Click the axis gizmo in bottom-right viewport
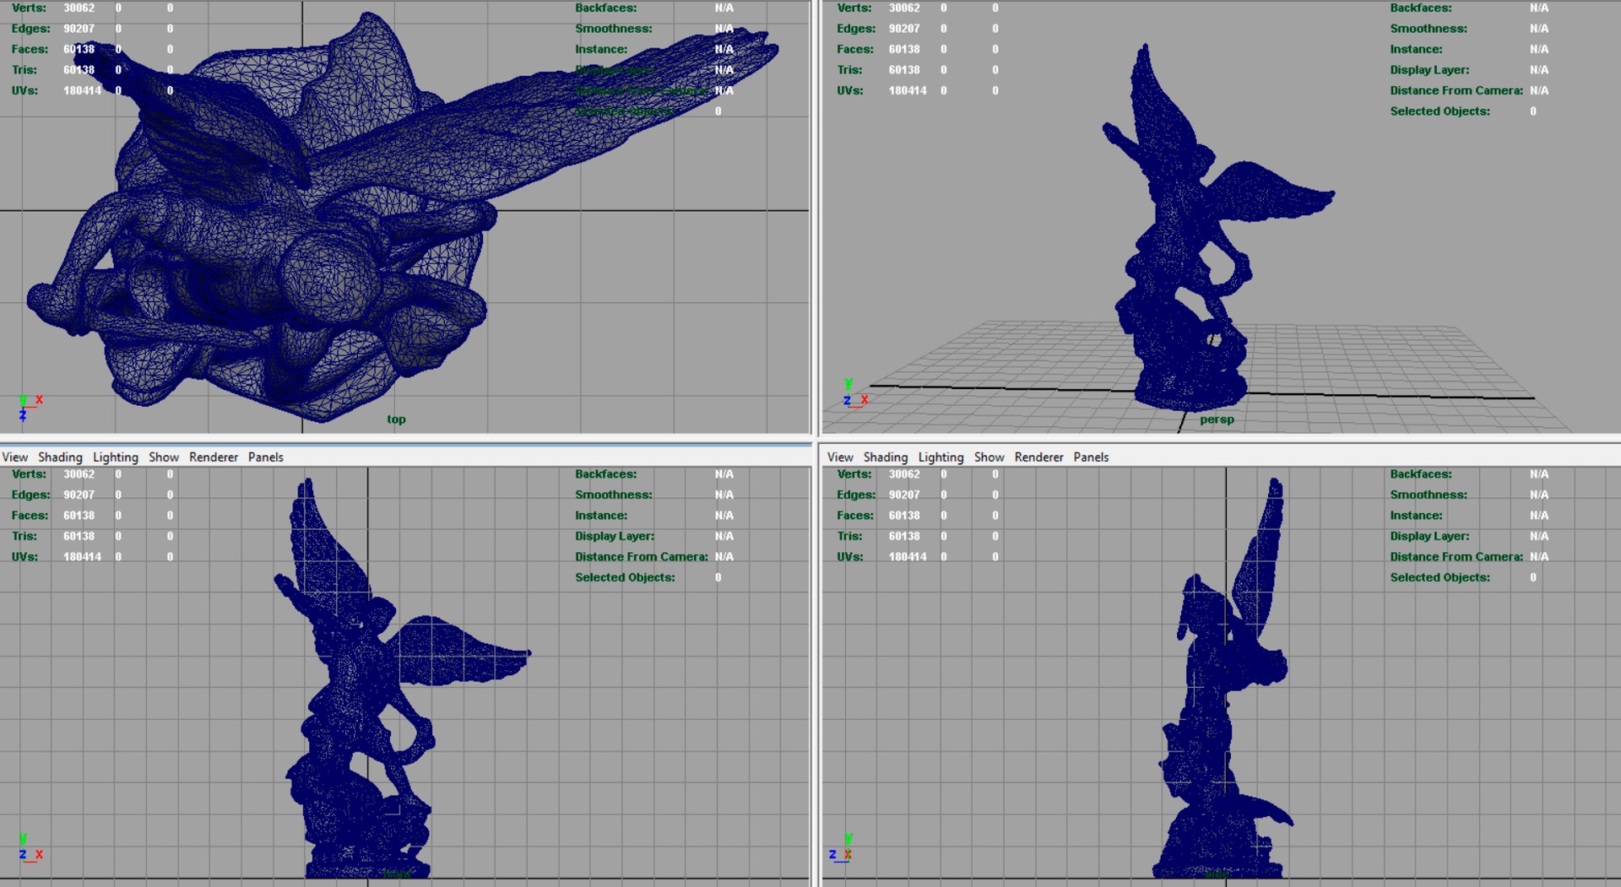 click(x=840, y=848)
